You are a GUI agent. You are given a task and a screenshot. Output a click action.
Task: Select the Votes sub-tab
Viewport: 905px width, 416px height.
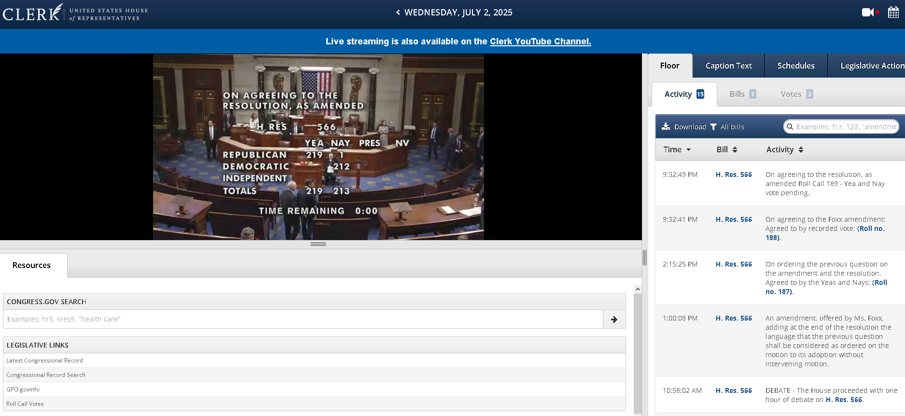[796, 94]
